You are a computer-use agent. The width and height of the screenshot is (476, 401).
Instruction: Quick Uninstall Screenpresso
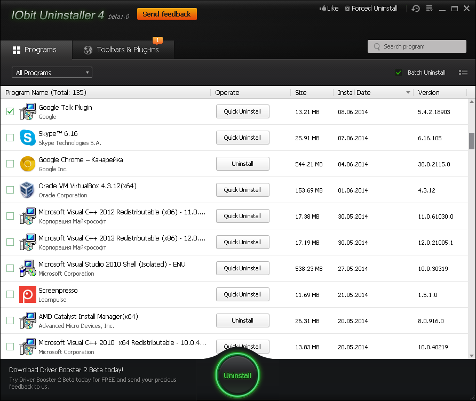pos(243,294)
